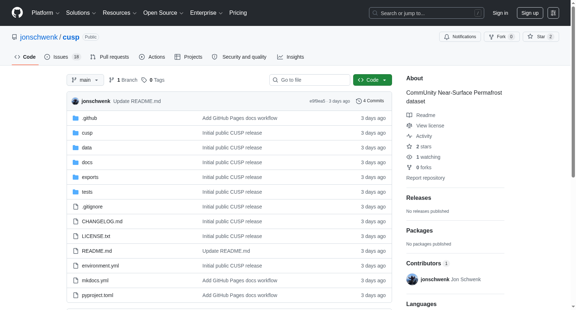576x310 pixels.
Task: Expand the Open Source menu
Action: 163,13
